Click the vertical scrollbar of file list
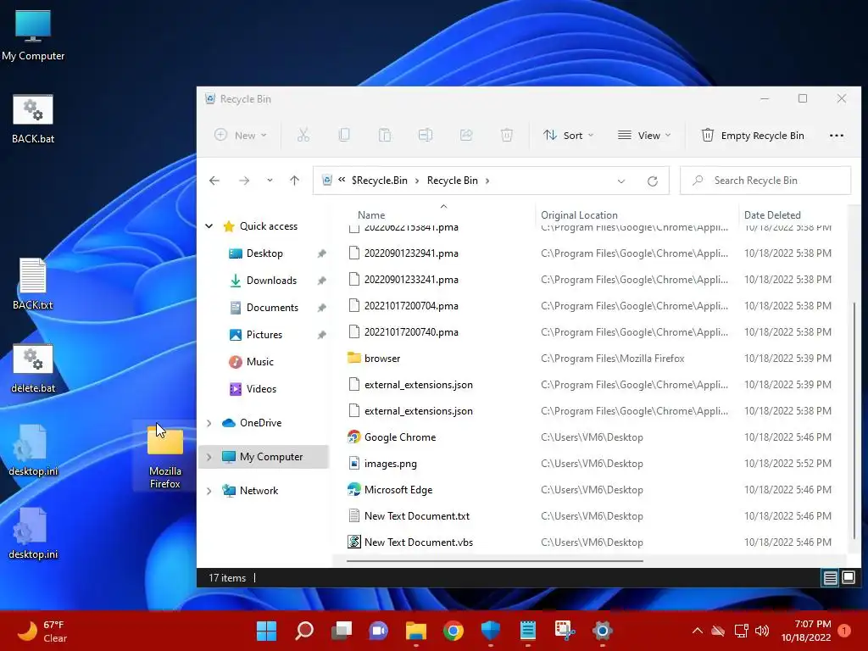 pyautogui.click(x=854, y=420)
